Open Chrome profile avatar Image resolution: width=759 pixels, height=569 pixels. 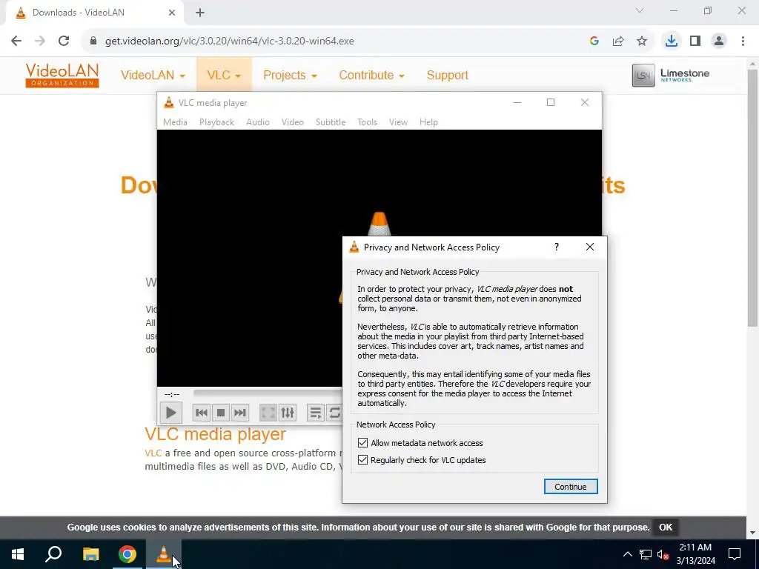719,41
